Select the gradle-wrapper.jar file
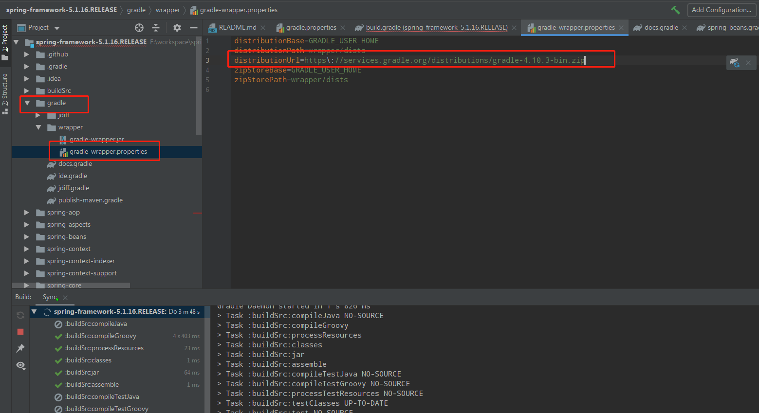This screenshot has width=759, height=413. tap(96, 140)
